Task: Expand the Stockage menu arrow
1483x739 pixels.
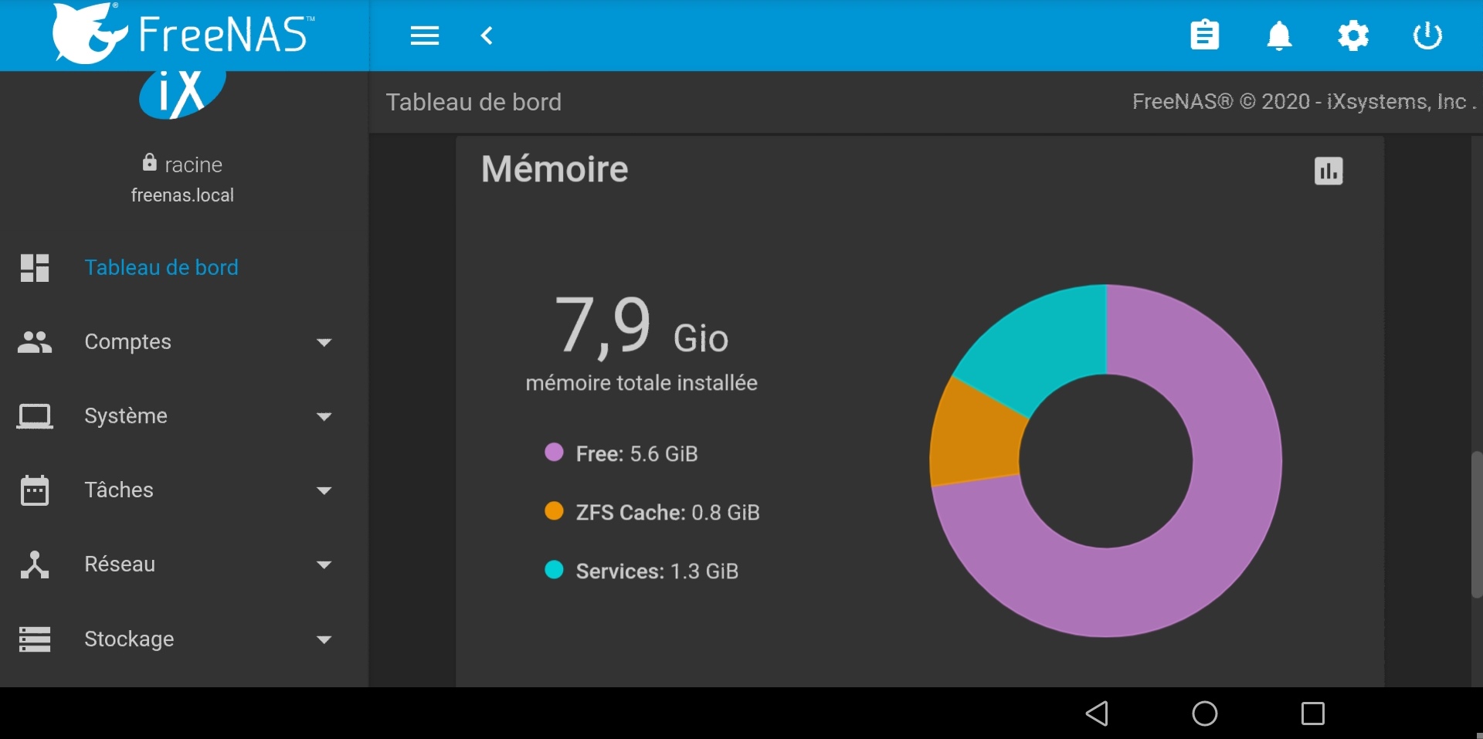Action: tap(324, 639)
